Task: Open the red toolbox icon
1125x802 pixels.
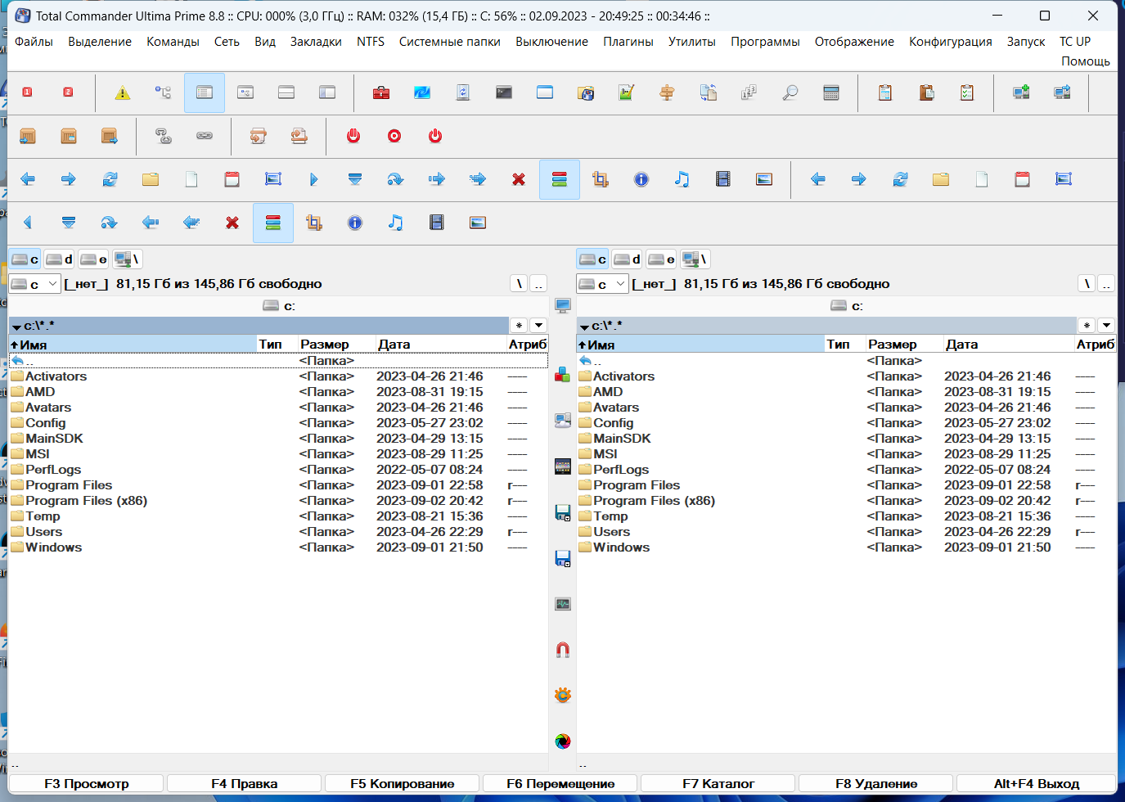Action: click(381, 93)
